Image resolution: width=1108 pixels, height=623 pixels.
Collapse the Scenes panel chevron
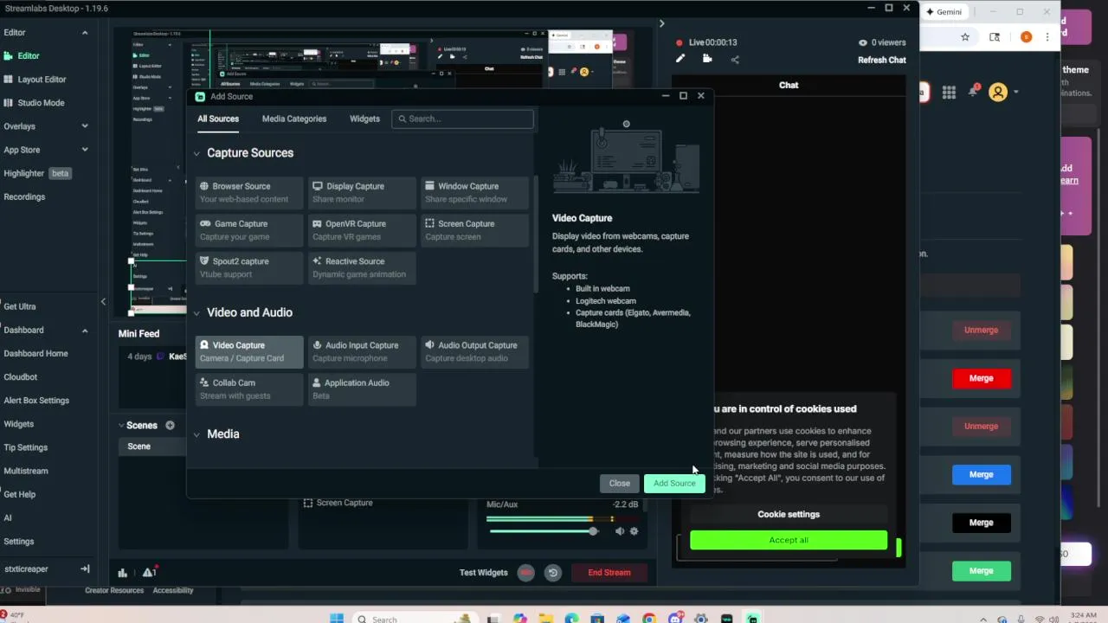(x=121, y=425)
